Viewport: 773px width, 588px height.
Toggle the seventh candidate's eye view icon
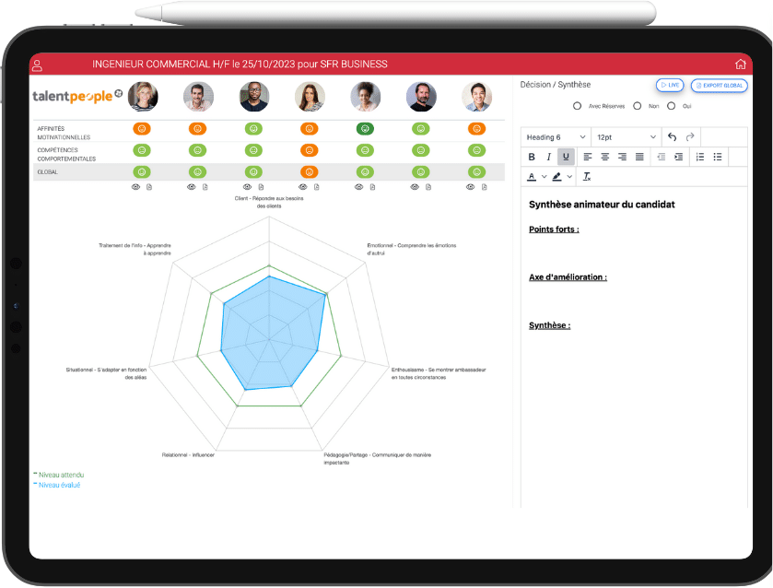pyautogui.click(x=470, y=187)
